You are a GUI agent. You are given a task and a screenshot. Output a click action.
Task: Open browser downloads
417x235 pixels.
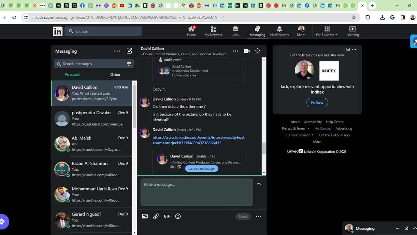click(x=382, y=17)
